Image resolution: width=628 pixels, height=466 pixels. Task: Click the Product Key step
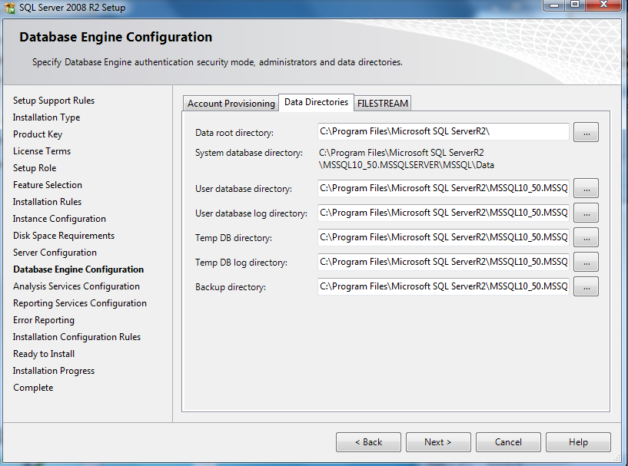coord(38,134)
